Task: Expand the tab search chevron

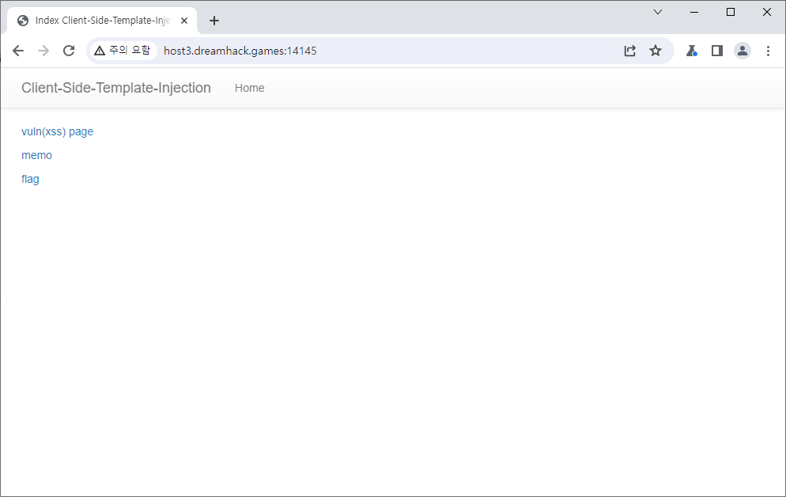Action: 658,12
